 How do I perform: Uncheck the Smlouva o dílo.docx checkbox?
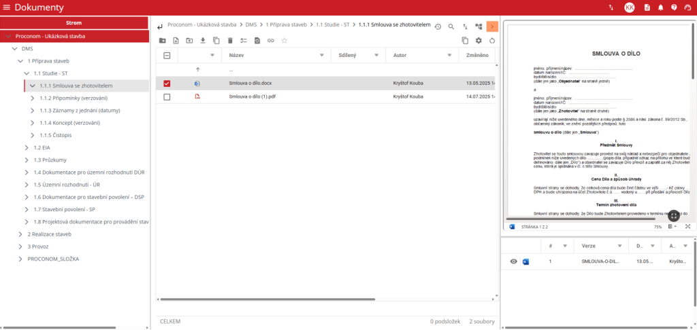tap(167, 84)
